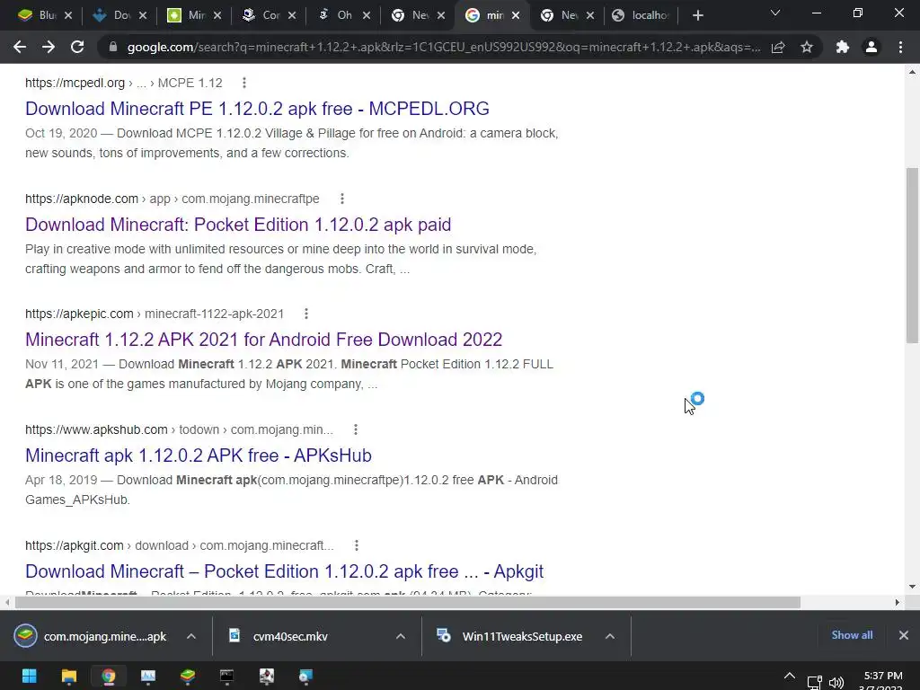
Task: Click the https://apknode.com URL text
Action: click(82, 199)
